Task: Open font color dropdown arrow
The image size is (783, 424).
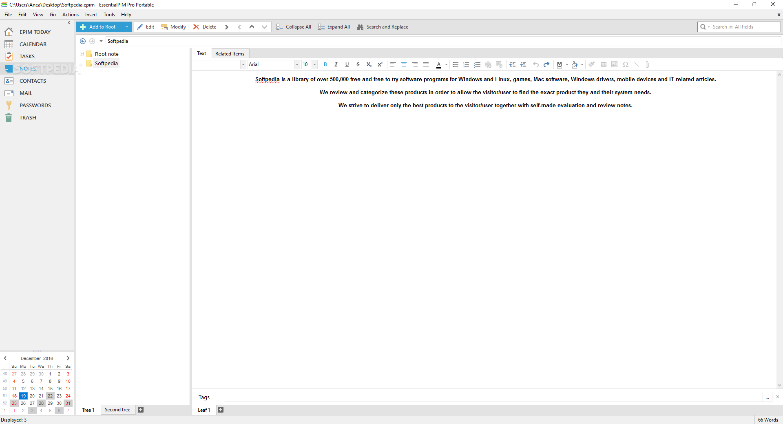Action: [446, 64]
